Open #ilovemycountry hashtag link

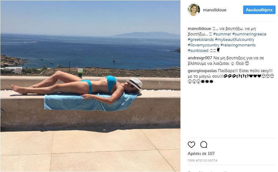click(204, 45)
